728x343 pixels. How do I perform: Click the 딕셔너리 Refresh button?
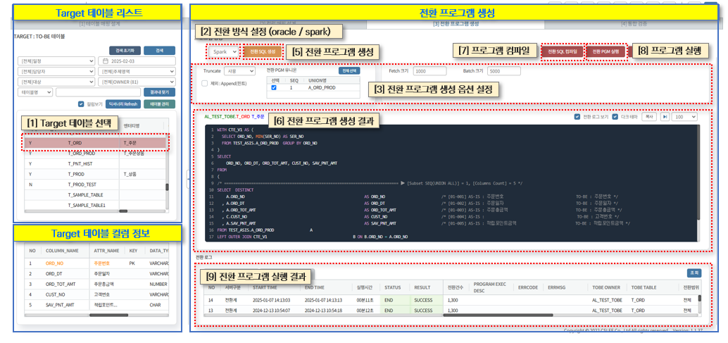tap(123, 104)
